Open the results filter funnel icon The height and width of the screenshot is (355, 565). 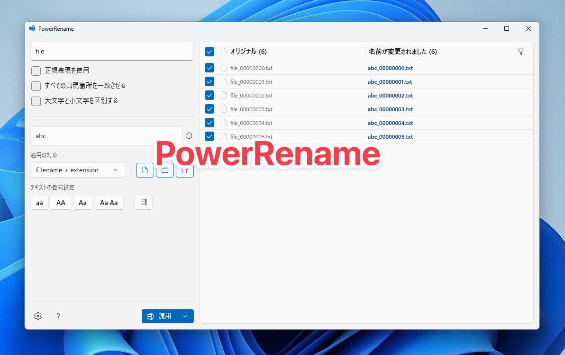click(521, 52)
